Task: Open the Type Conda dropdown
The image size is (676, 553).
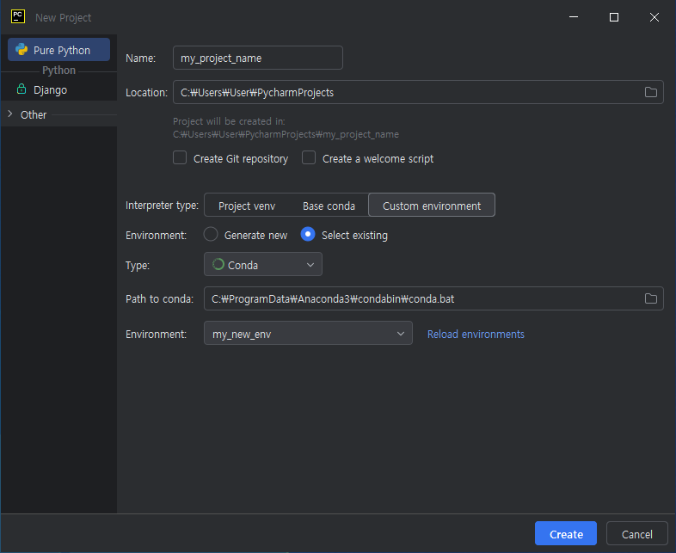Action: coord(263,264)
